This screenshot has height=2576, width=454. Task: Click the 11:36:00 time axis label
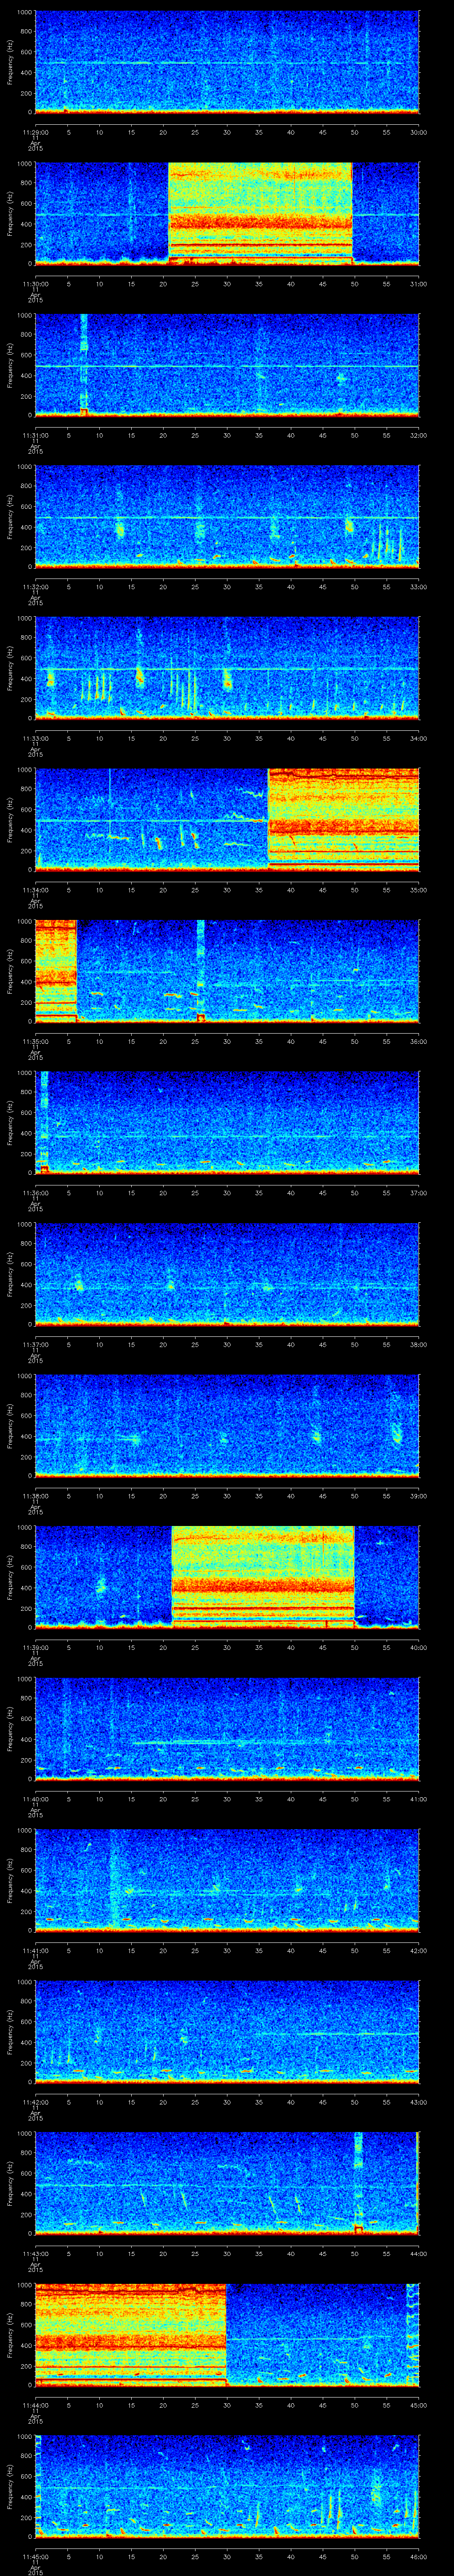(x=35, y=1192)
